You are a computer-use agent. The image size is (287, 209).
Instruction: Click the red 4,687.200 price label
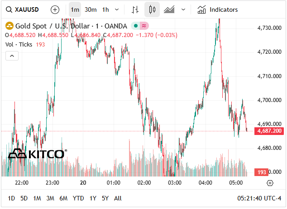click(x=270, y=131)
